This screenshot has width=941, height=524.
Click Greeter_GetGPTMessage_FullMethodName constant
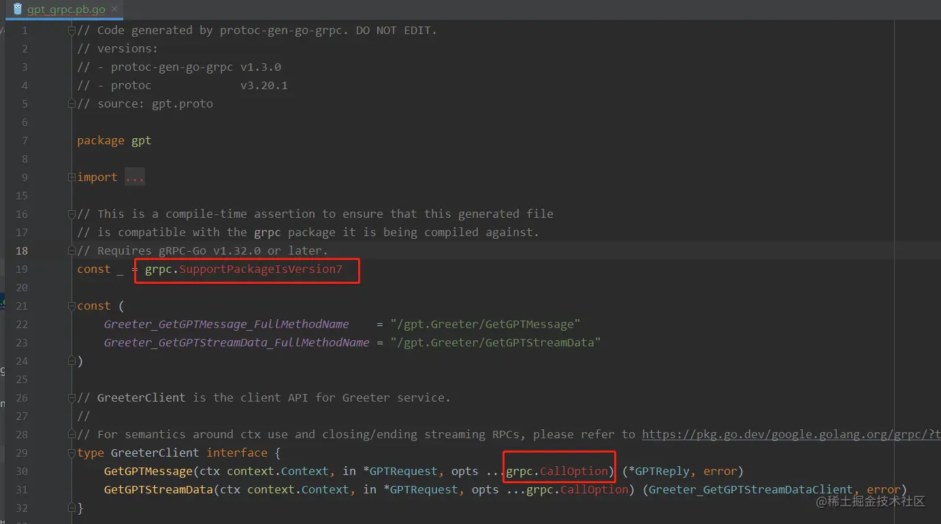(x=226, y=324)
